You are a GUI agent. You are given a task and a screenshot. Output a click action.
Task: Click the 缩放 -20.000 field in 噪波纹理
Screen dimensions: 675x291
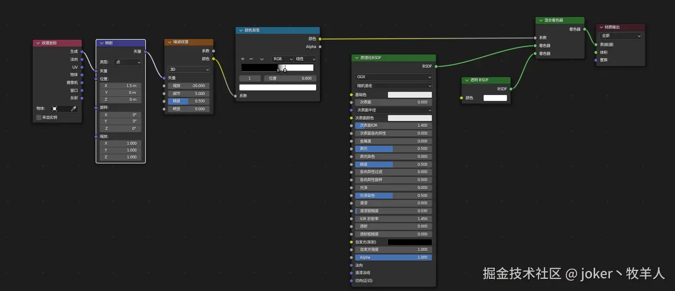(189, 86)
